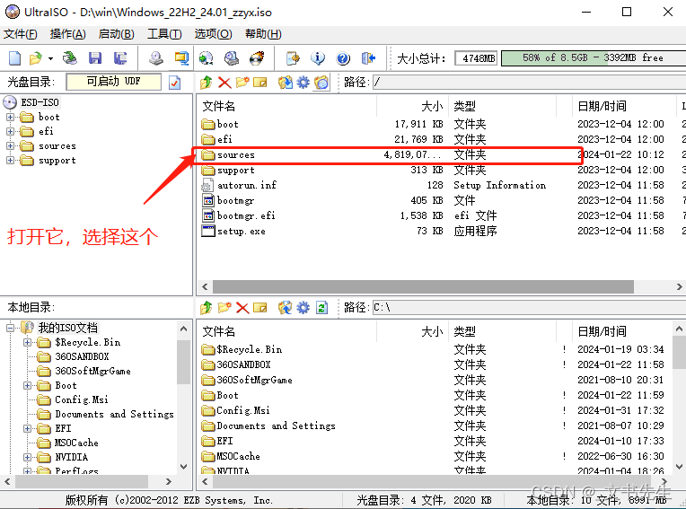Click the 4748MB total size field
This screenshot has width=686, height=509.
click(476, 58)
